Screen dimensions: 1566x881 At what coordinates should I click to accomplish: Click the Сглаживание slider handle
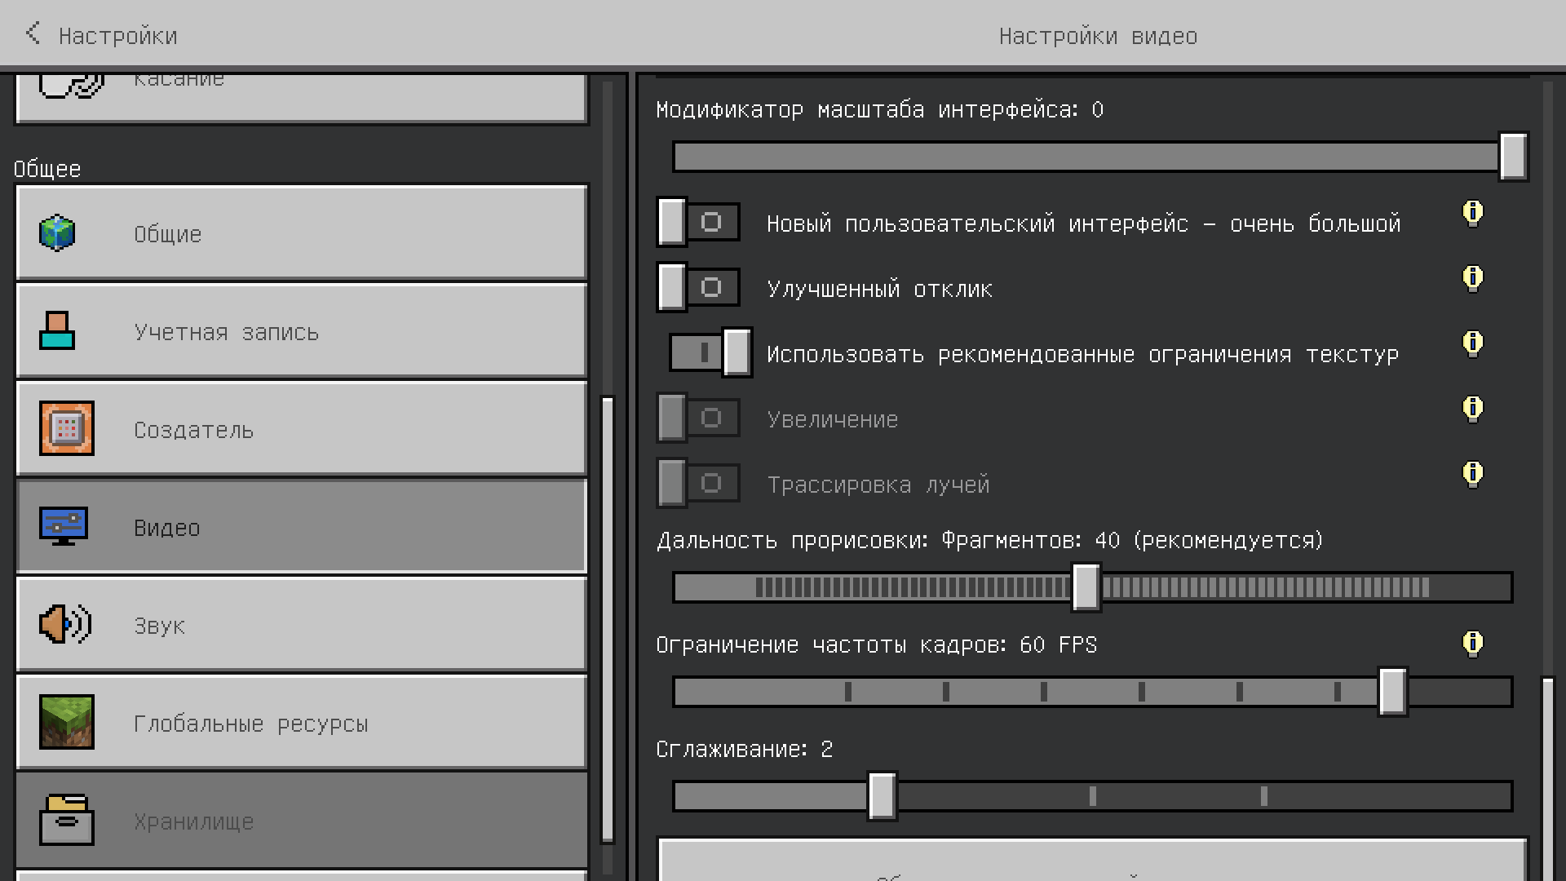pyautogui.click(x=882, y=796)
